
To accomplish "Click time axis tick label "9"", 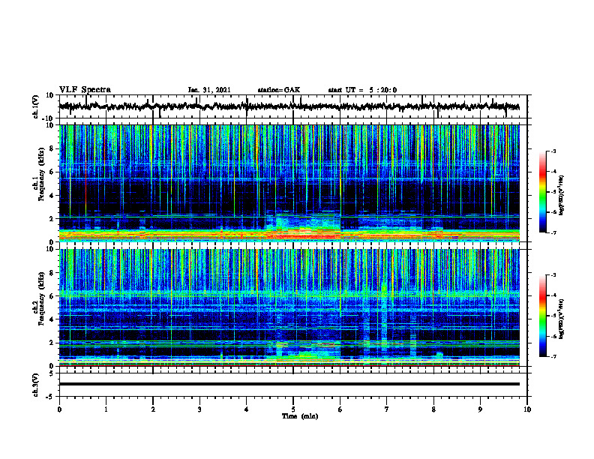I will tap(480, 409).
